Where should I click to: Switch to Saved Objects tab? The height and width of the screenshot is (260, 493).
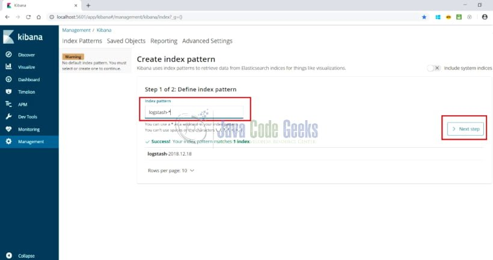tap(126, 41)
